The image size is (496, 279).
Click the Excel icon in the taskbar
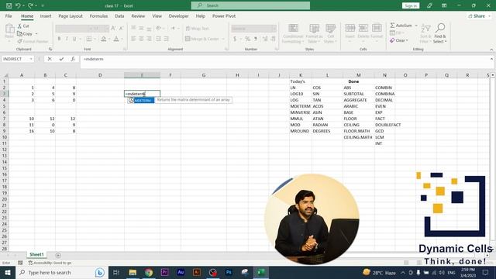click(x=261, y=272)
